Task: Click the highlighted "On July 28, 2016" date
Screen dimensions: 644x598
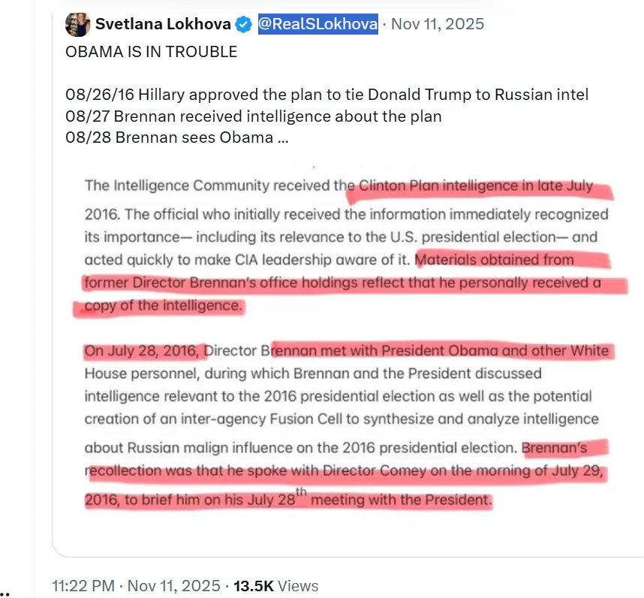Action: point(143,351)
